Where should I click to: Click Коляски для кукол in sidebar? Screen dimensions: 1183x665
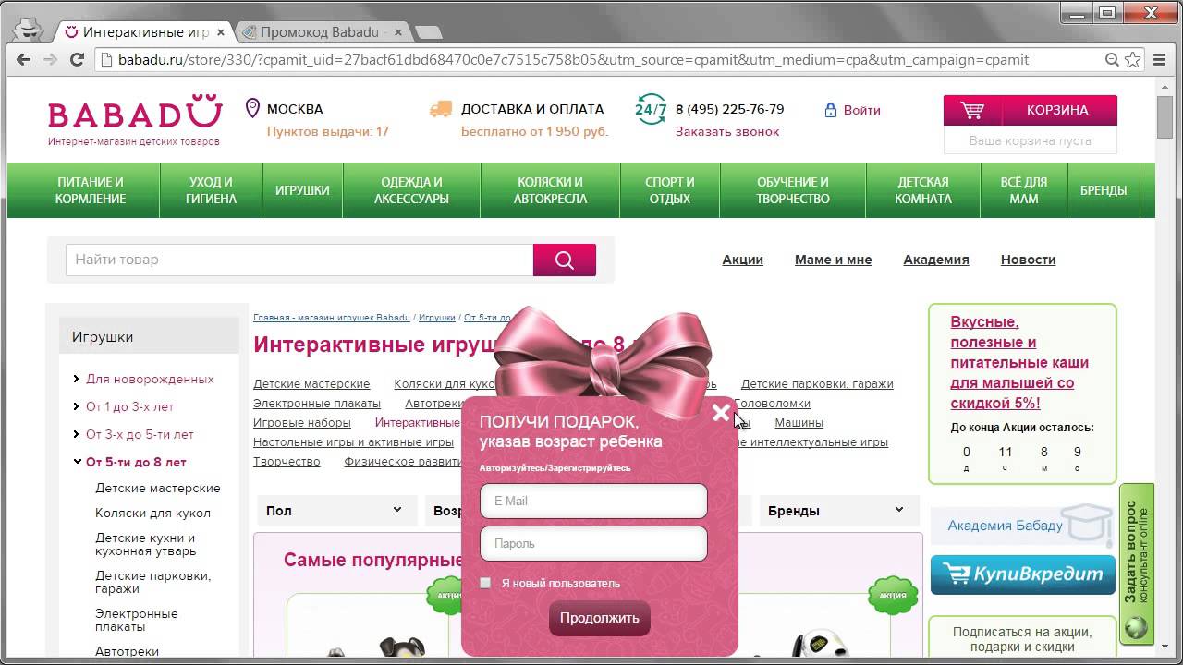(x=152, y=513)
